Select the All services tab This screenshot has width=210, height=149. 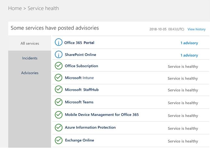[30, 44]
